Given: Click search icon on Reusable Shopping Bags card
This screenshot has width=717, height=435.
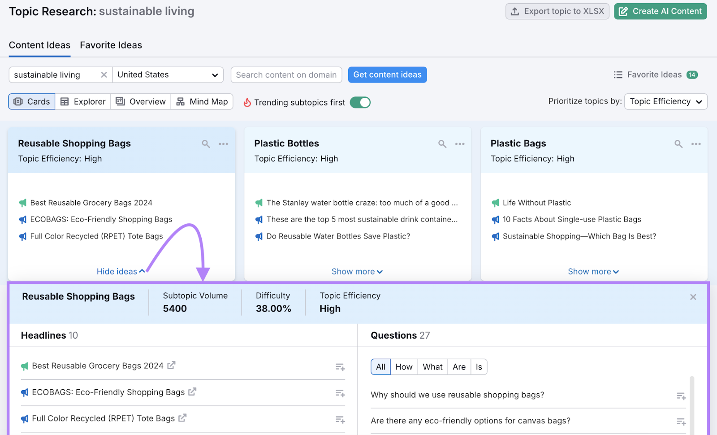Looking at the screenshot, I should tap(206, 144).
